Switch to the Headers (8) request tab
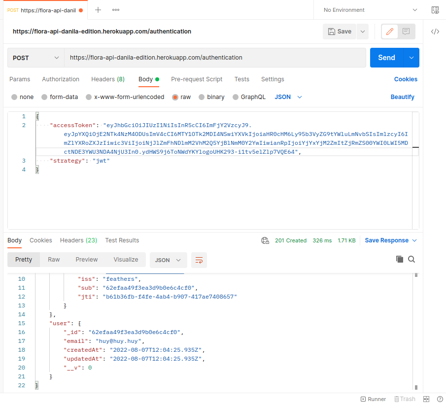This screenshot has height=404, width=446. (x=107, y=79)
